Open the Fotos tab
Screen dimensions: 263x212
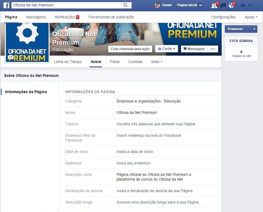point(115,62)
